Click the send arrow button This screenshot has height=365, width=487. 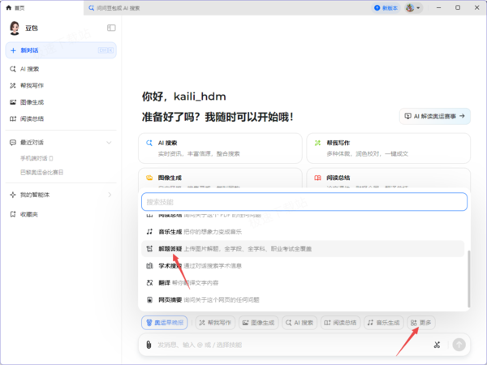coord(459,345)
